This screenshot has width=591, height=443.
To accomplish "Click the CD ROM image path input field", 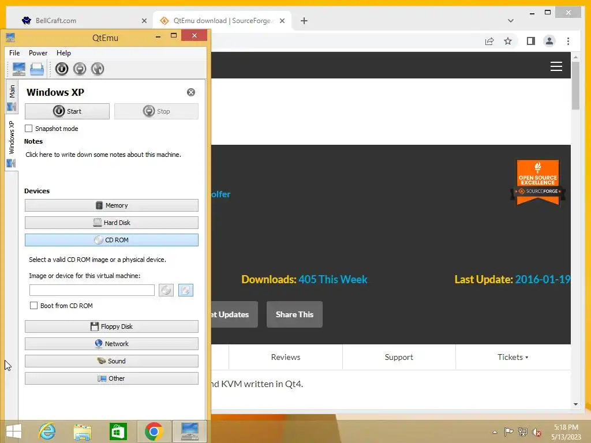I will point(92,290).
